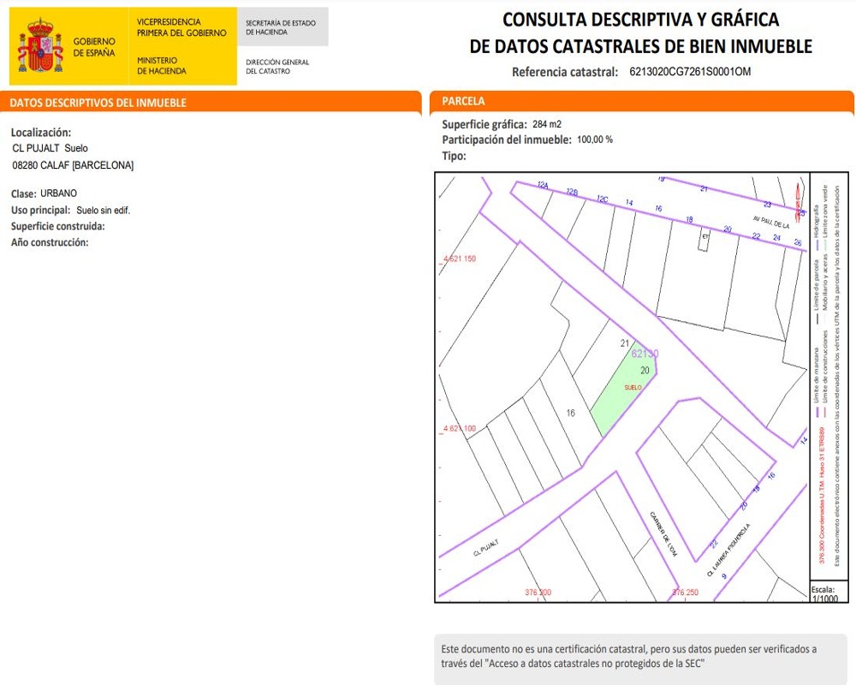Click DATOS DESCRIPTIVOS DEL INMUEBLE orange header
Image resolution: width=856 pixels, height=685 pixels.
coord(211,102)
